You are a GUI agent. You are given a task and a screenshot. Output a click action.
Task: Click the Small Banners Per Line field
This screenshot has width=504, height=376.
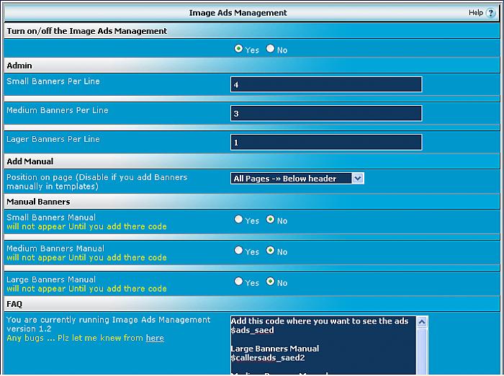326,84
